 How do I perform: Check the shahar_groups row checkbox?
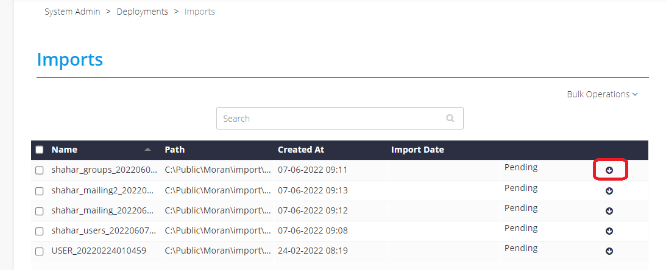(40, 170)
